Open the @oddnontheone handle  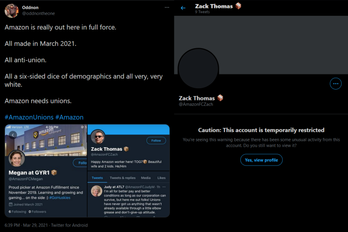coord(38,13)
